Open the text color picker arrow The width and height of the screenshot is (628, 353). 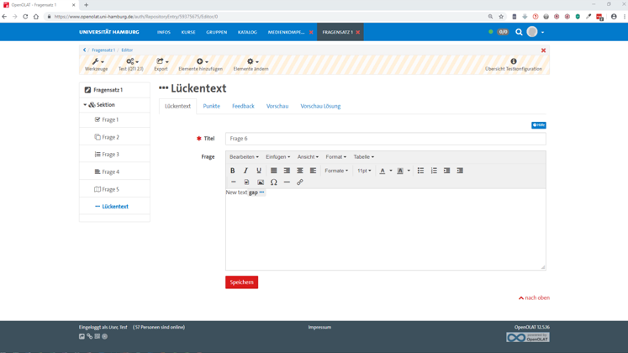[391, 171]
